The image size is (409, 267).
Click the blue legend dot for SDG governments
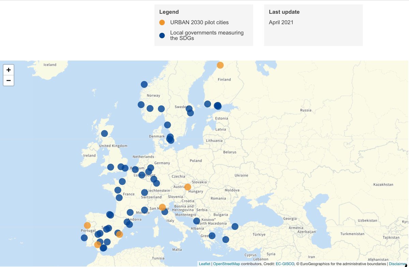pyautogui.click(x=162, y=35)
